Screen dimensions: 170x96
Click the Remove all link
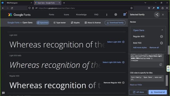(154, 47)
